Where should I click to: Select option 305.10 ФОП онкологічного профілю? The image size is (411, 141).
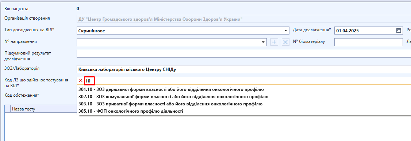click(244, 111)
